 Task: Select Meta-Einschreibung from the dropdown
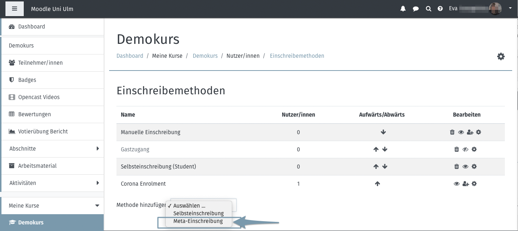click(x=198, y=221)
